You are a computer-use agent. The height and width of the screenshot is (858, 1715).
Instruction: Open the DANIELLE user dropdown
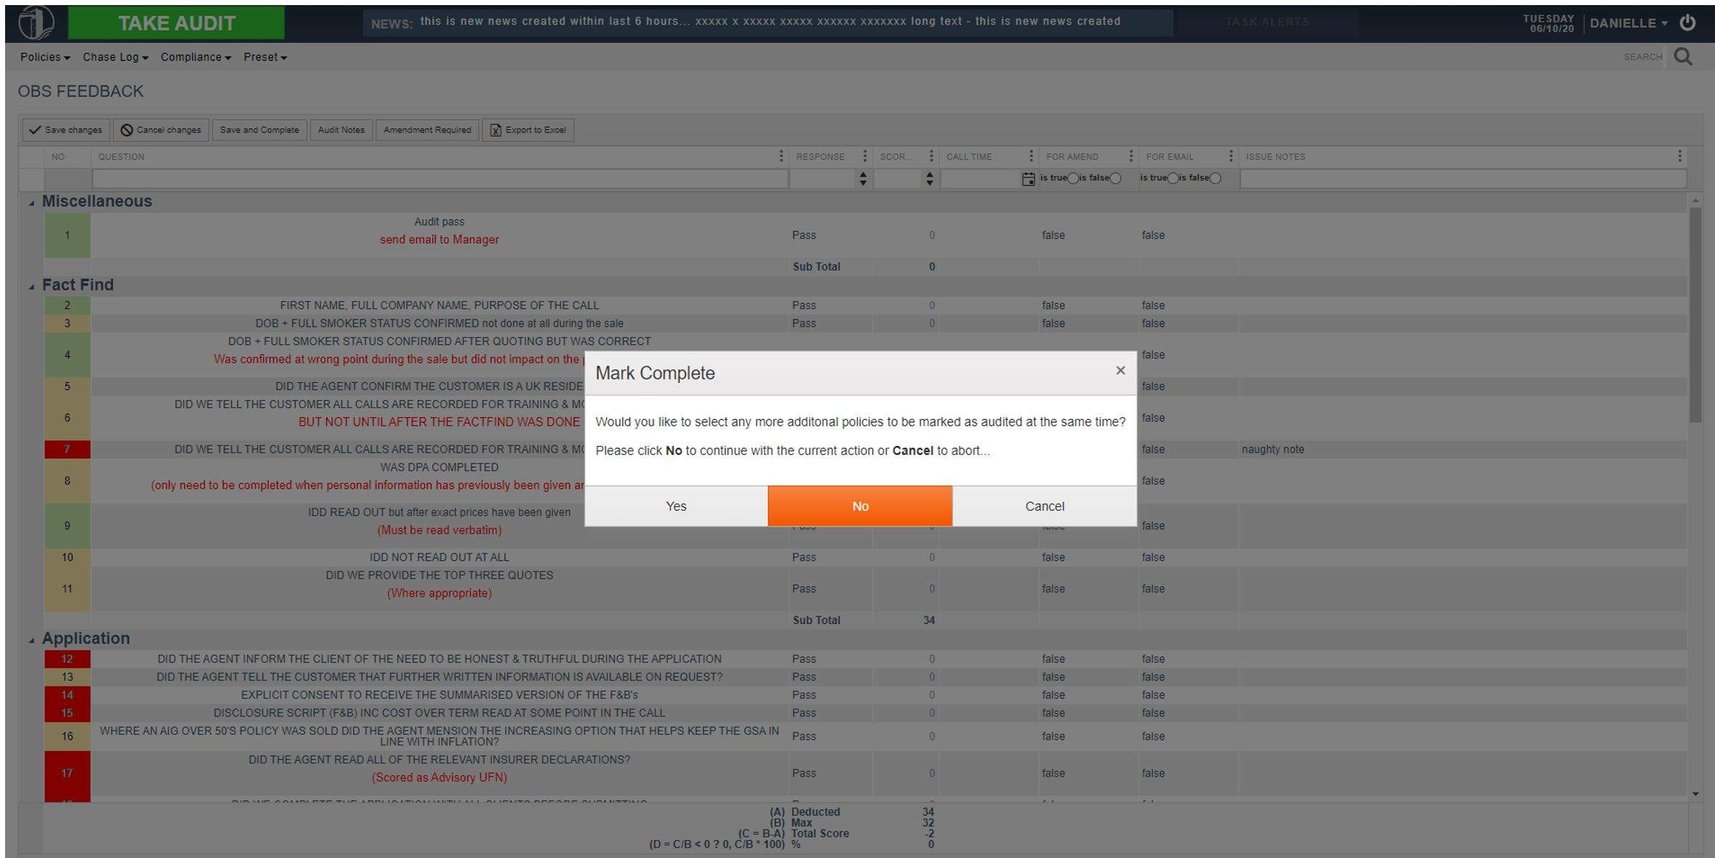pos(1628,23)
